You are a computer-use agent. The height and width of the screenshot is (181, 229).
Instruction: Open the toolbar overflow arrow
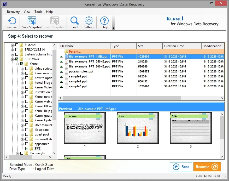pos(114,28)
